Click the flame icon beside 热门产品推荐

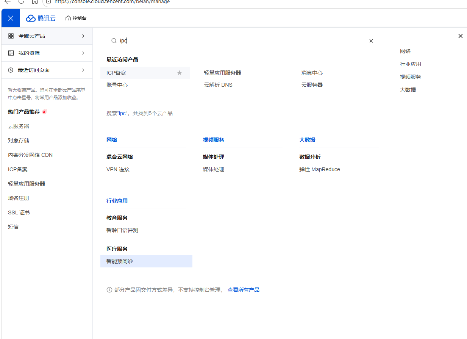[44, 112]
